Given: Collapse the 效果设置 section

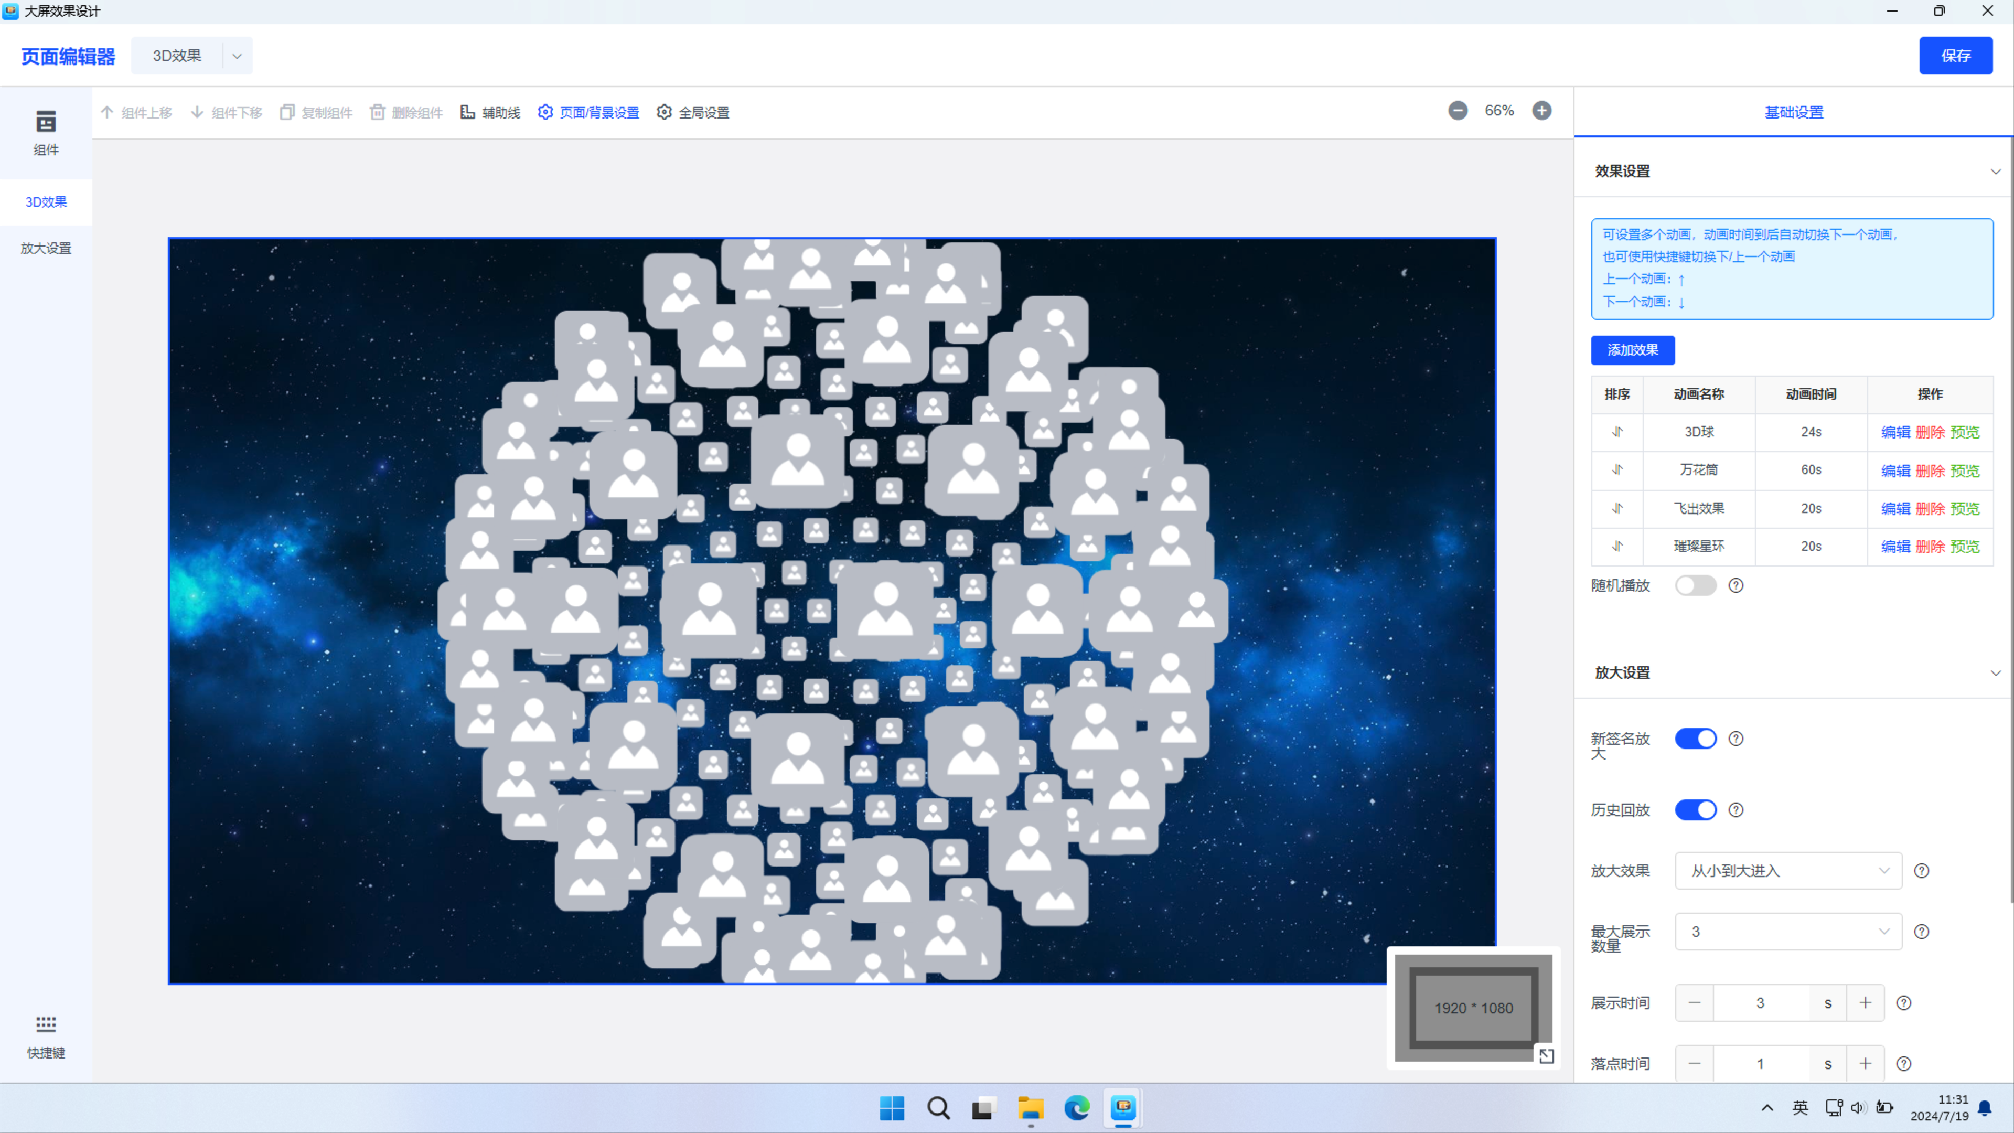Looking at the screenshot, I should pos(1995,171).
